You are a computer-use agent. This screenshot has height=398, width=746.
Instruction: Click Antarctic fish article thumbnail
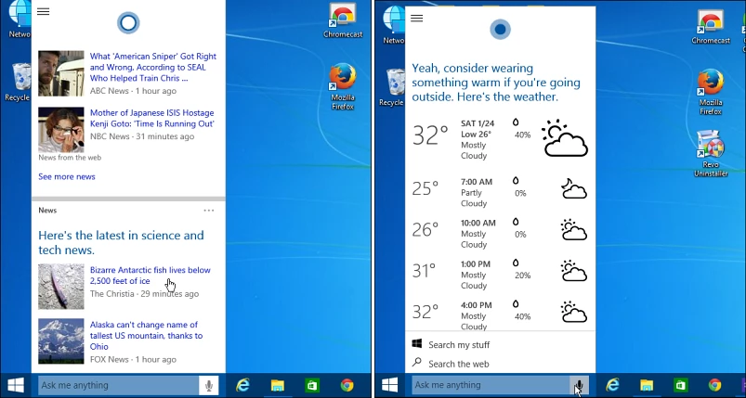point(61,287)
